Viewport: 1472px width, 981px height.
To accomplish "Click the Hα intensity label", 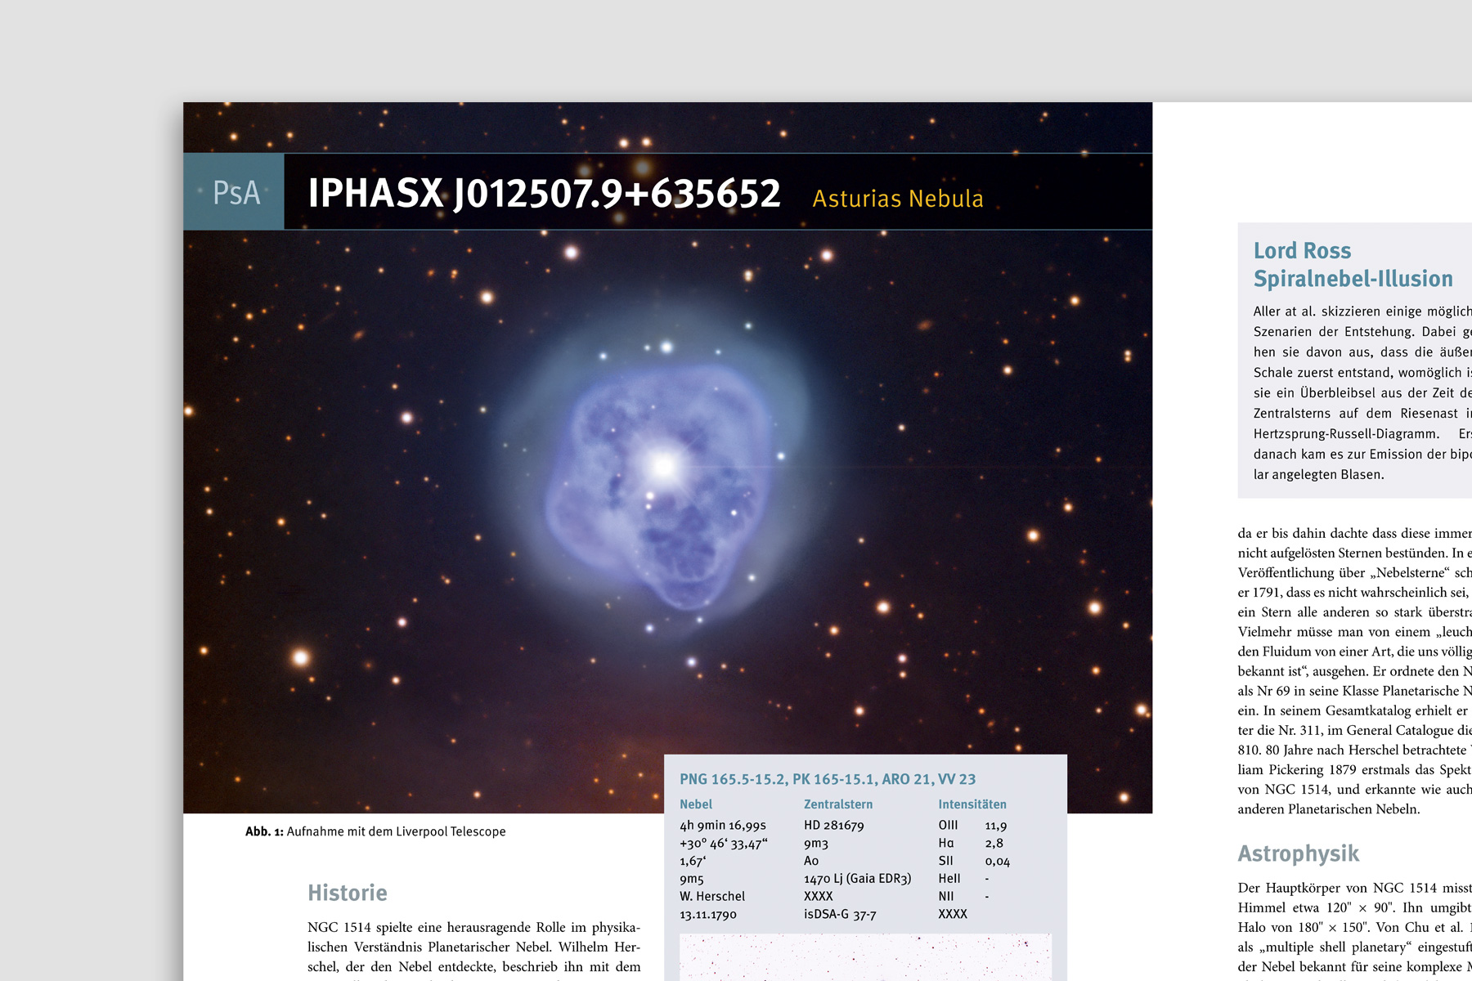I will click(x=946, y=844).
